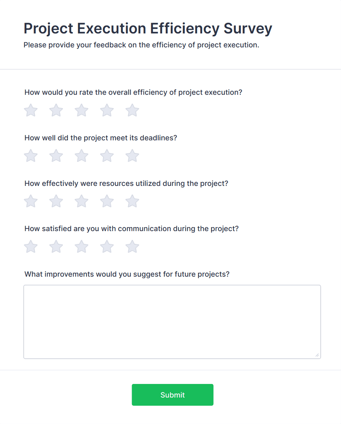This screenshot has height=424, width=341.
Task: Give two stars for overall efficiency
Action: click(56, 110)
